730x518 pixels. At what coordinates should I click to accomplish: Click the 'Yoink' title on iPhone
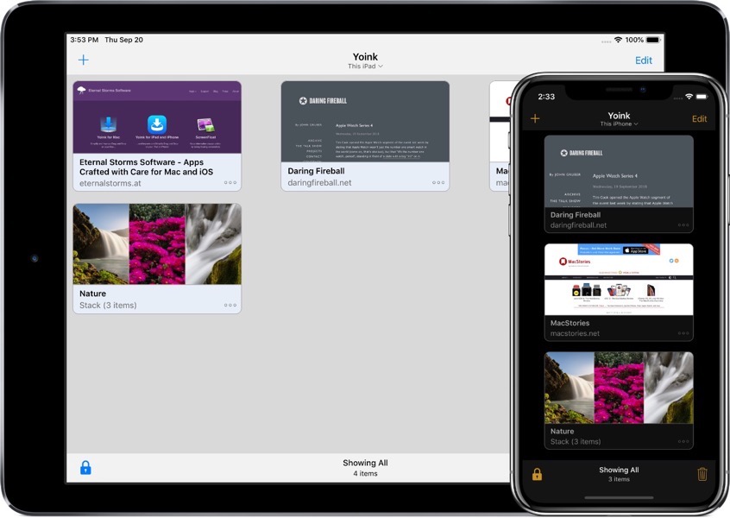[619, 115]
